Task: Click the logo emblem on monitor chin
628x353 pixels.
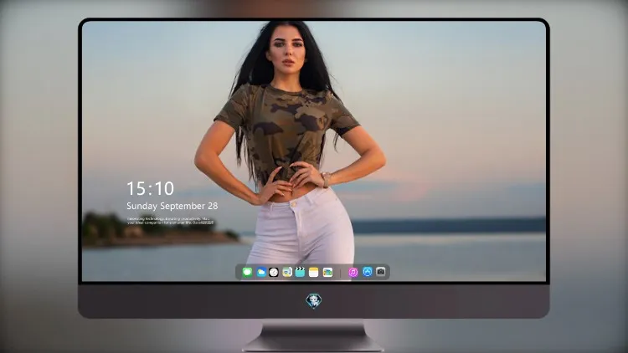Action: (314, 300)
